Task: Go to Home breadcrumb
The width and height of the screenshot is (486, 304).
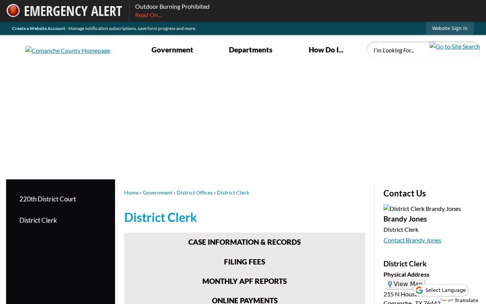Action: pyautogui.click(x=131, y=193)
